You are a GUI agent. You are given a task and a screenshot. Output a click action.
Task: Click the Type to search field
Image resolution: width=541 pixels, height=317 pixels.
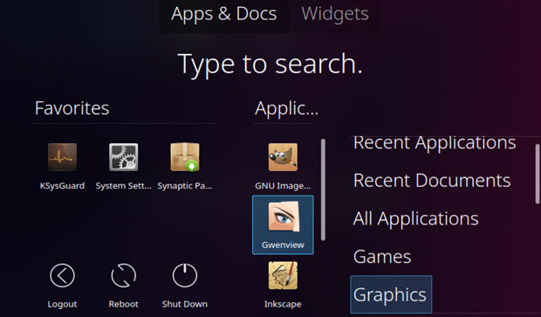point(270,64)
